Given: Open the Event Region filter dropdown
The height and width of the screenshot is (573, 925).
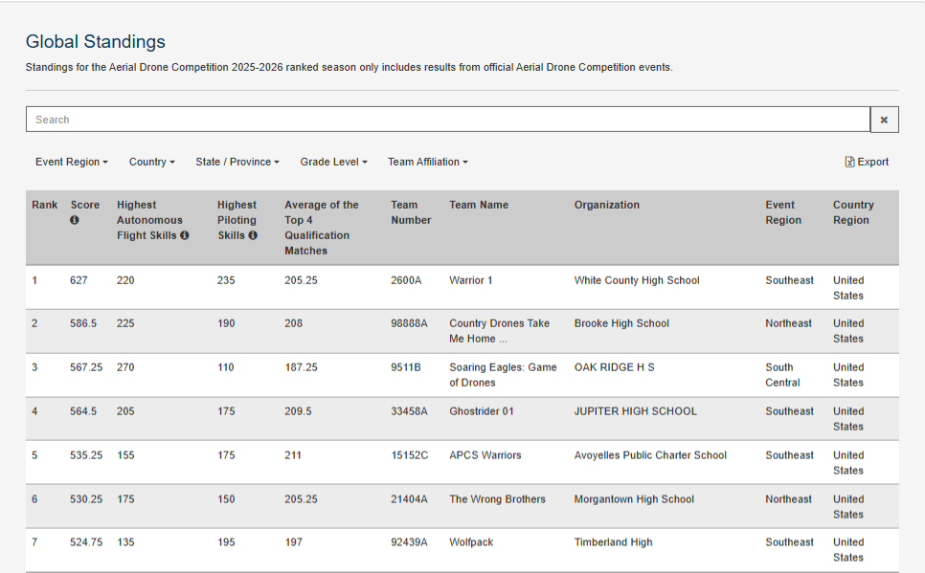Looking at the screenshot, I should 72,162.
